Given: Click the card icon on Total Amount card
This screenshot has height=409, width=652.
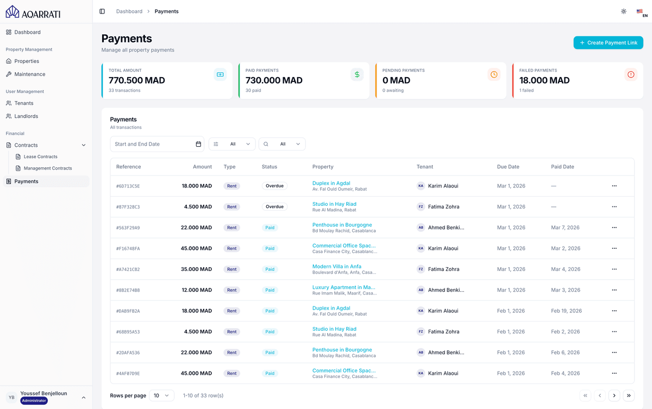Looking at the screenshot, I should pos(221,74).
